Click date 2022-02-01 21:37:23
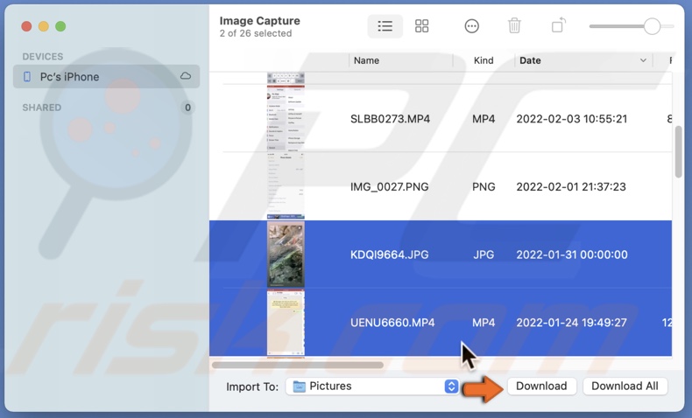The width and height of the screenshot is (692, 418). click(571, 187)
